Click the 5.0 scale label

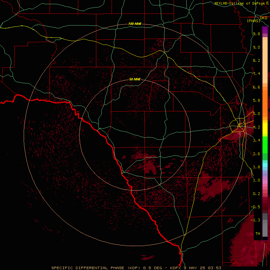coord(256,114)
